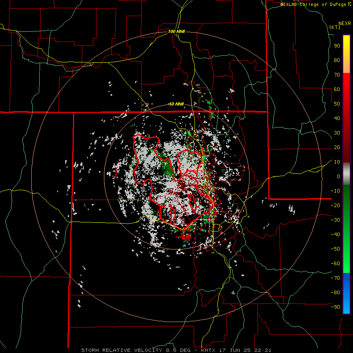Click the "0.5 DEG" elevation text

point(178,350)
